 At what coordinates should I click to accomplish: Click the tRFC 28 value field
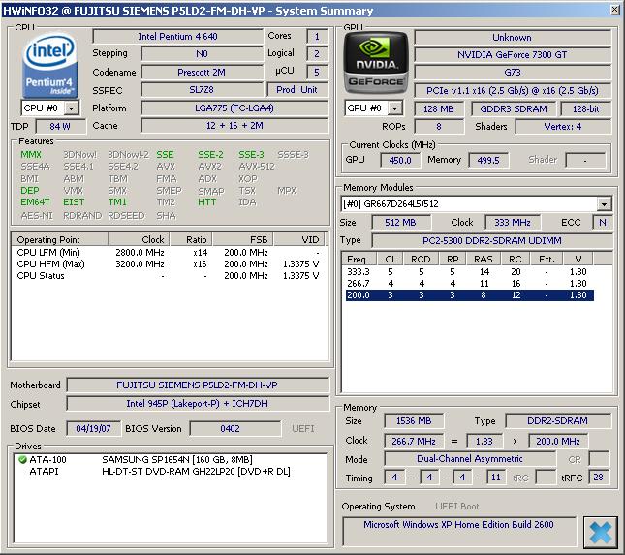599,477
